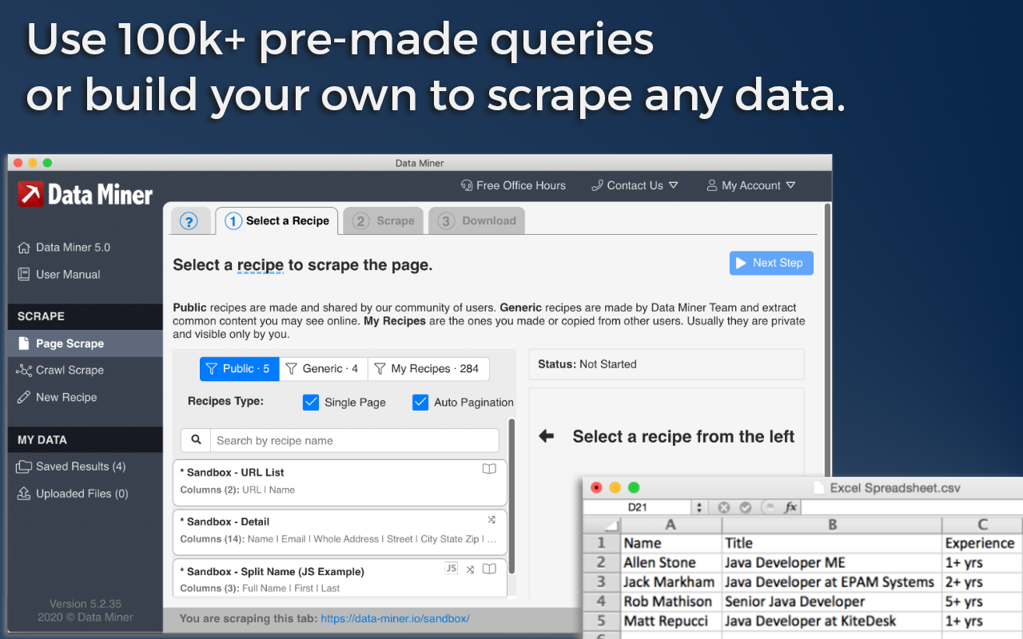Click the cell name box stepper arrows
This screenshot has height=639, width=1023.
699,506
